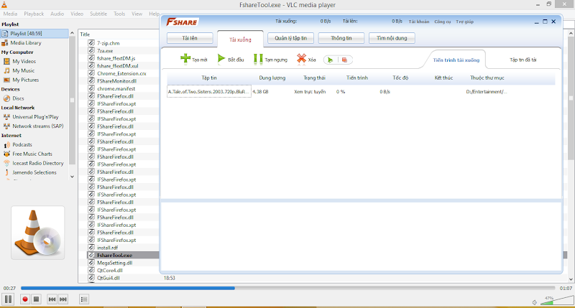Start download with Bắt đầu play icon
Viewport: 575px width, 308px height.
click(221, 59)
